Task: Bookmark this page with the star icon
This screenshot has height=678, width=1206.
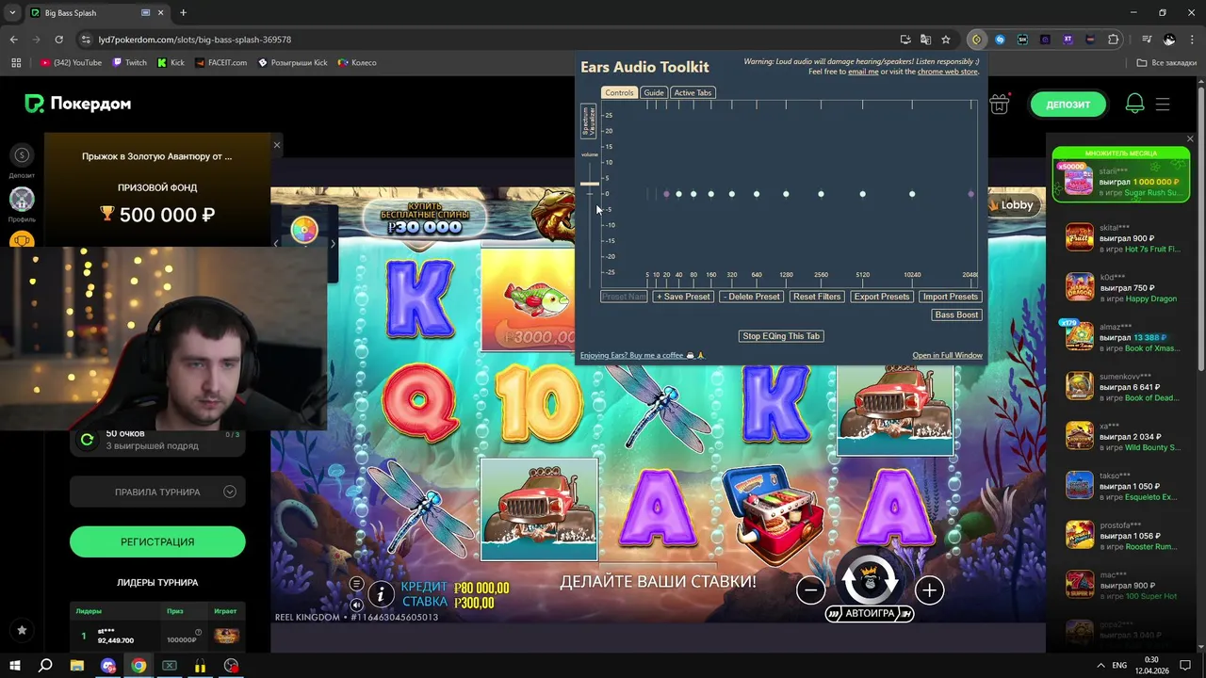Action: tap(946, 40)
